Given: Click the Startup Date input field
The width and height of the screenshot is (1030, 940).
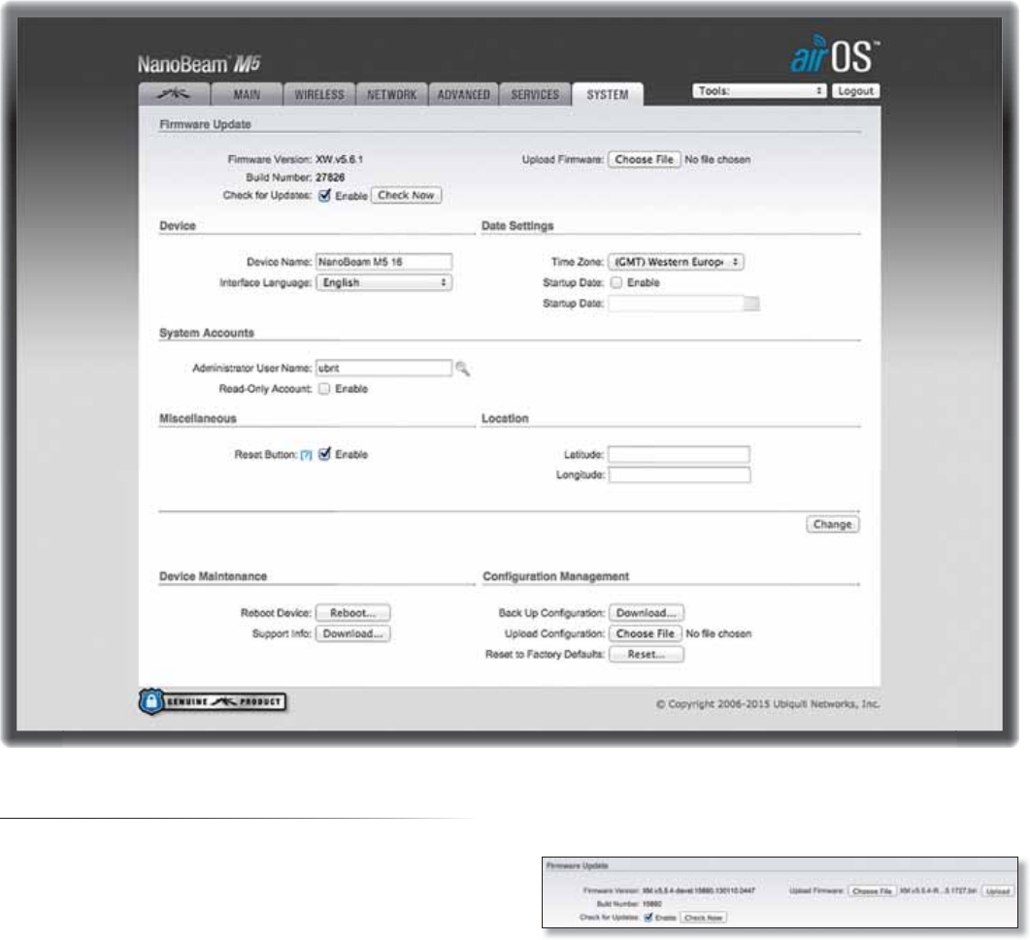Looking at the screenshot, I should tap(676, 304).
